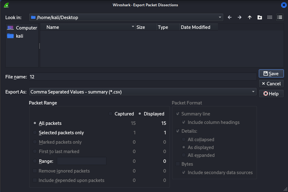Image resolution: width=288 pixels, height=192 pixels.
Task: Select the Displayed radio button
Action: point(140,114)
